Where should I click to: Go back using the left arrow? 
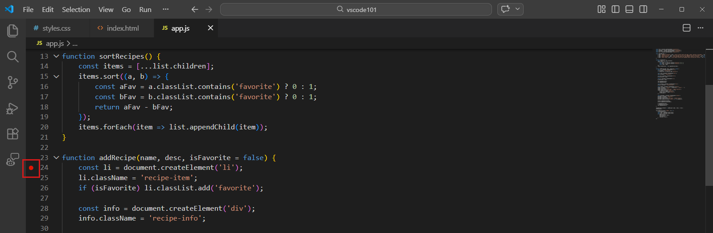[195, 9]
